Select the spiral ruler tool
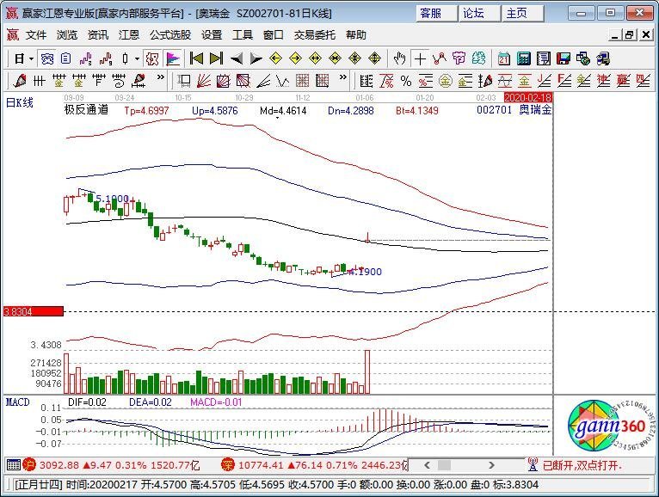The height and width of the screenshot is (497, 659). (x=119, y=80)
